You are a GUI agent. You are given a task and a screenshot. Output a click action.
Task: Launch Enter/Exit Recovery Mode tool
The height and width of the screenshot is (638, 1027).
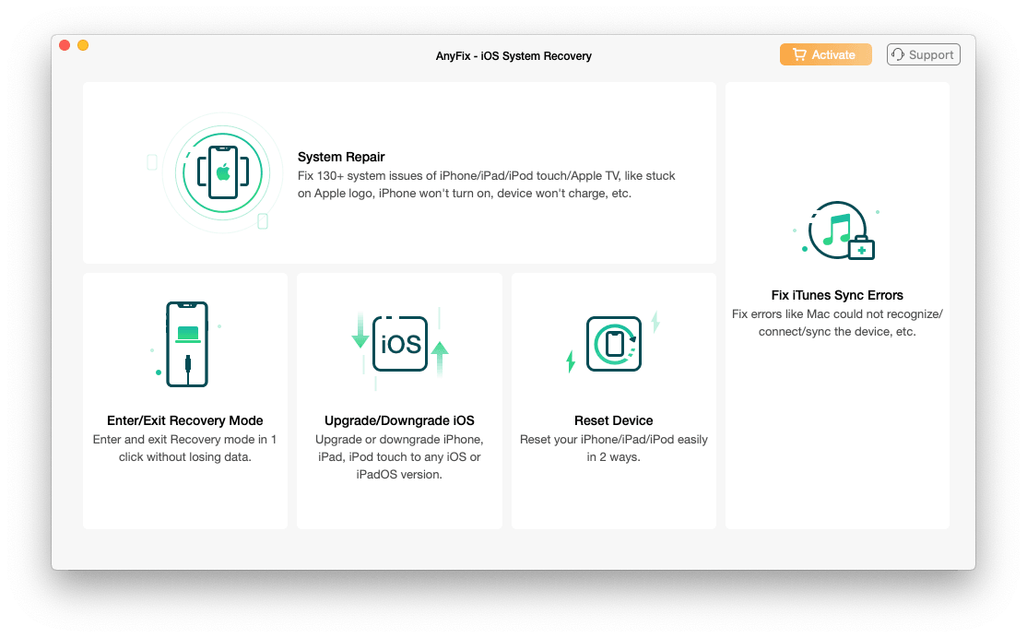[184, 400]
